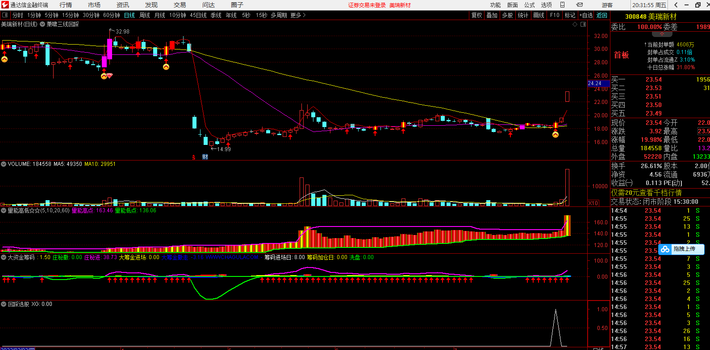The image size is (710, 350).
Task: Expand the 萧啸三线回踩 indicator dropdown
Action: [x=42, y=24]
